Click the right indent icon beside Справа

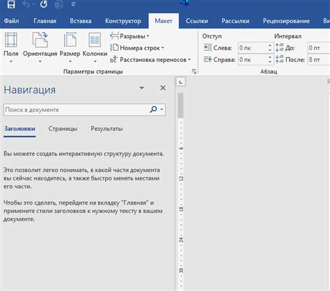tap(207, 60)
